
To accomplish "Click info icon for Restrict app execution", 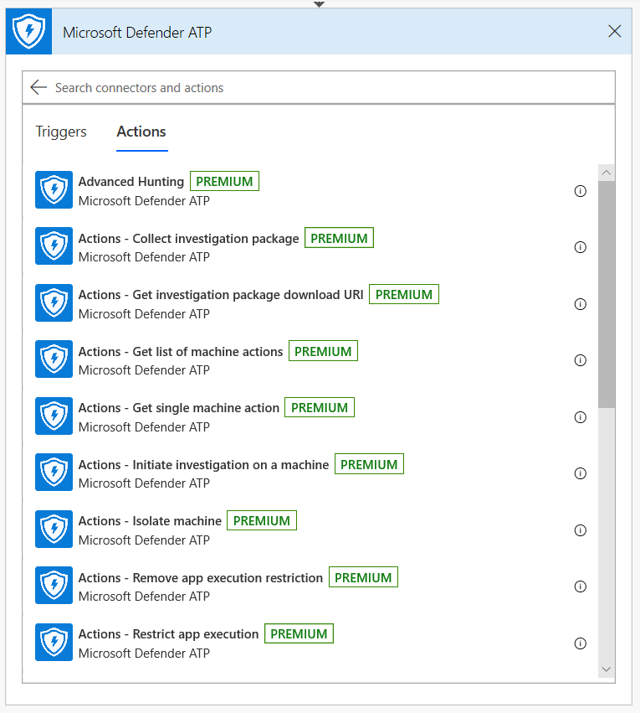I will pos(580,643).
